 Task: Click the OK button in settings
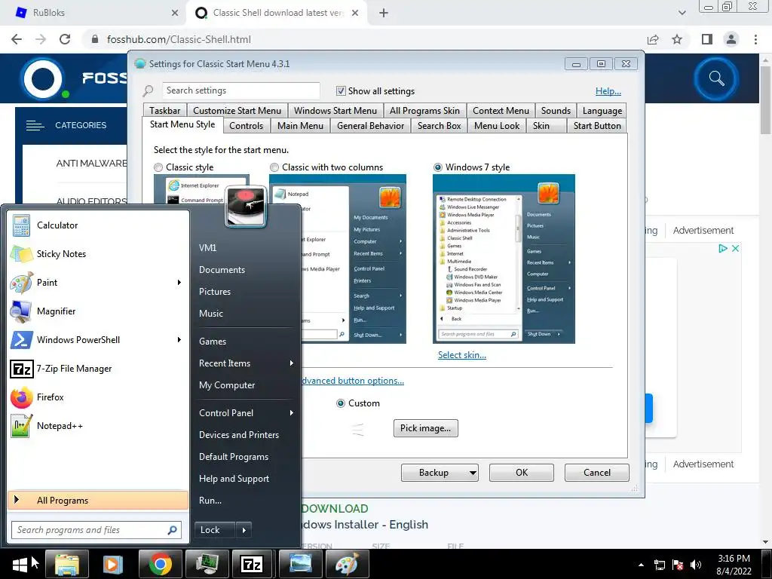522,473
